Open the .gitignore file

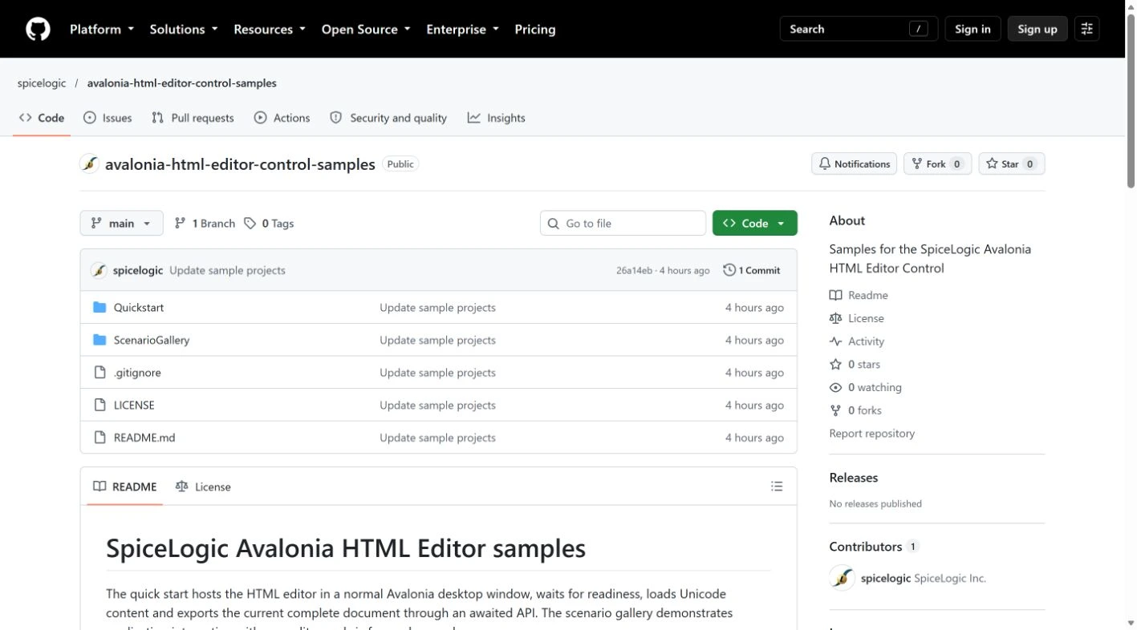click(137, 373)
